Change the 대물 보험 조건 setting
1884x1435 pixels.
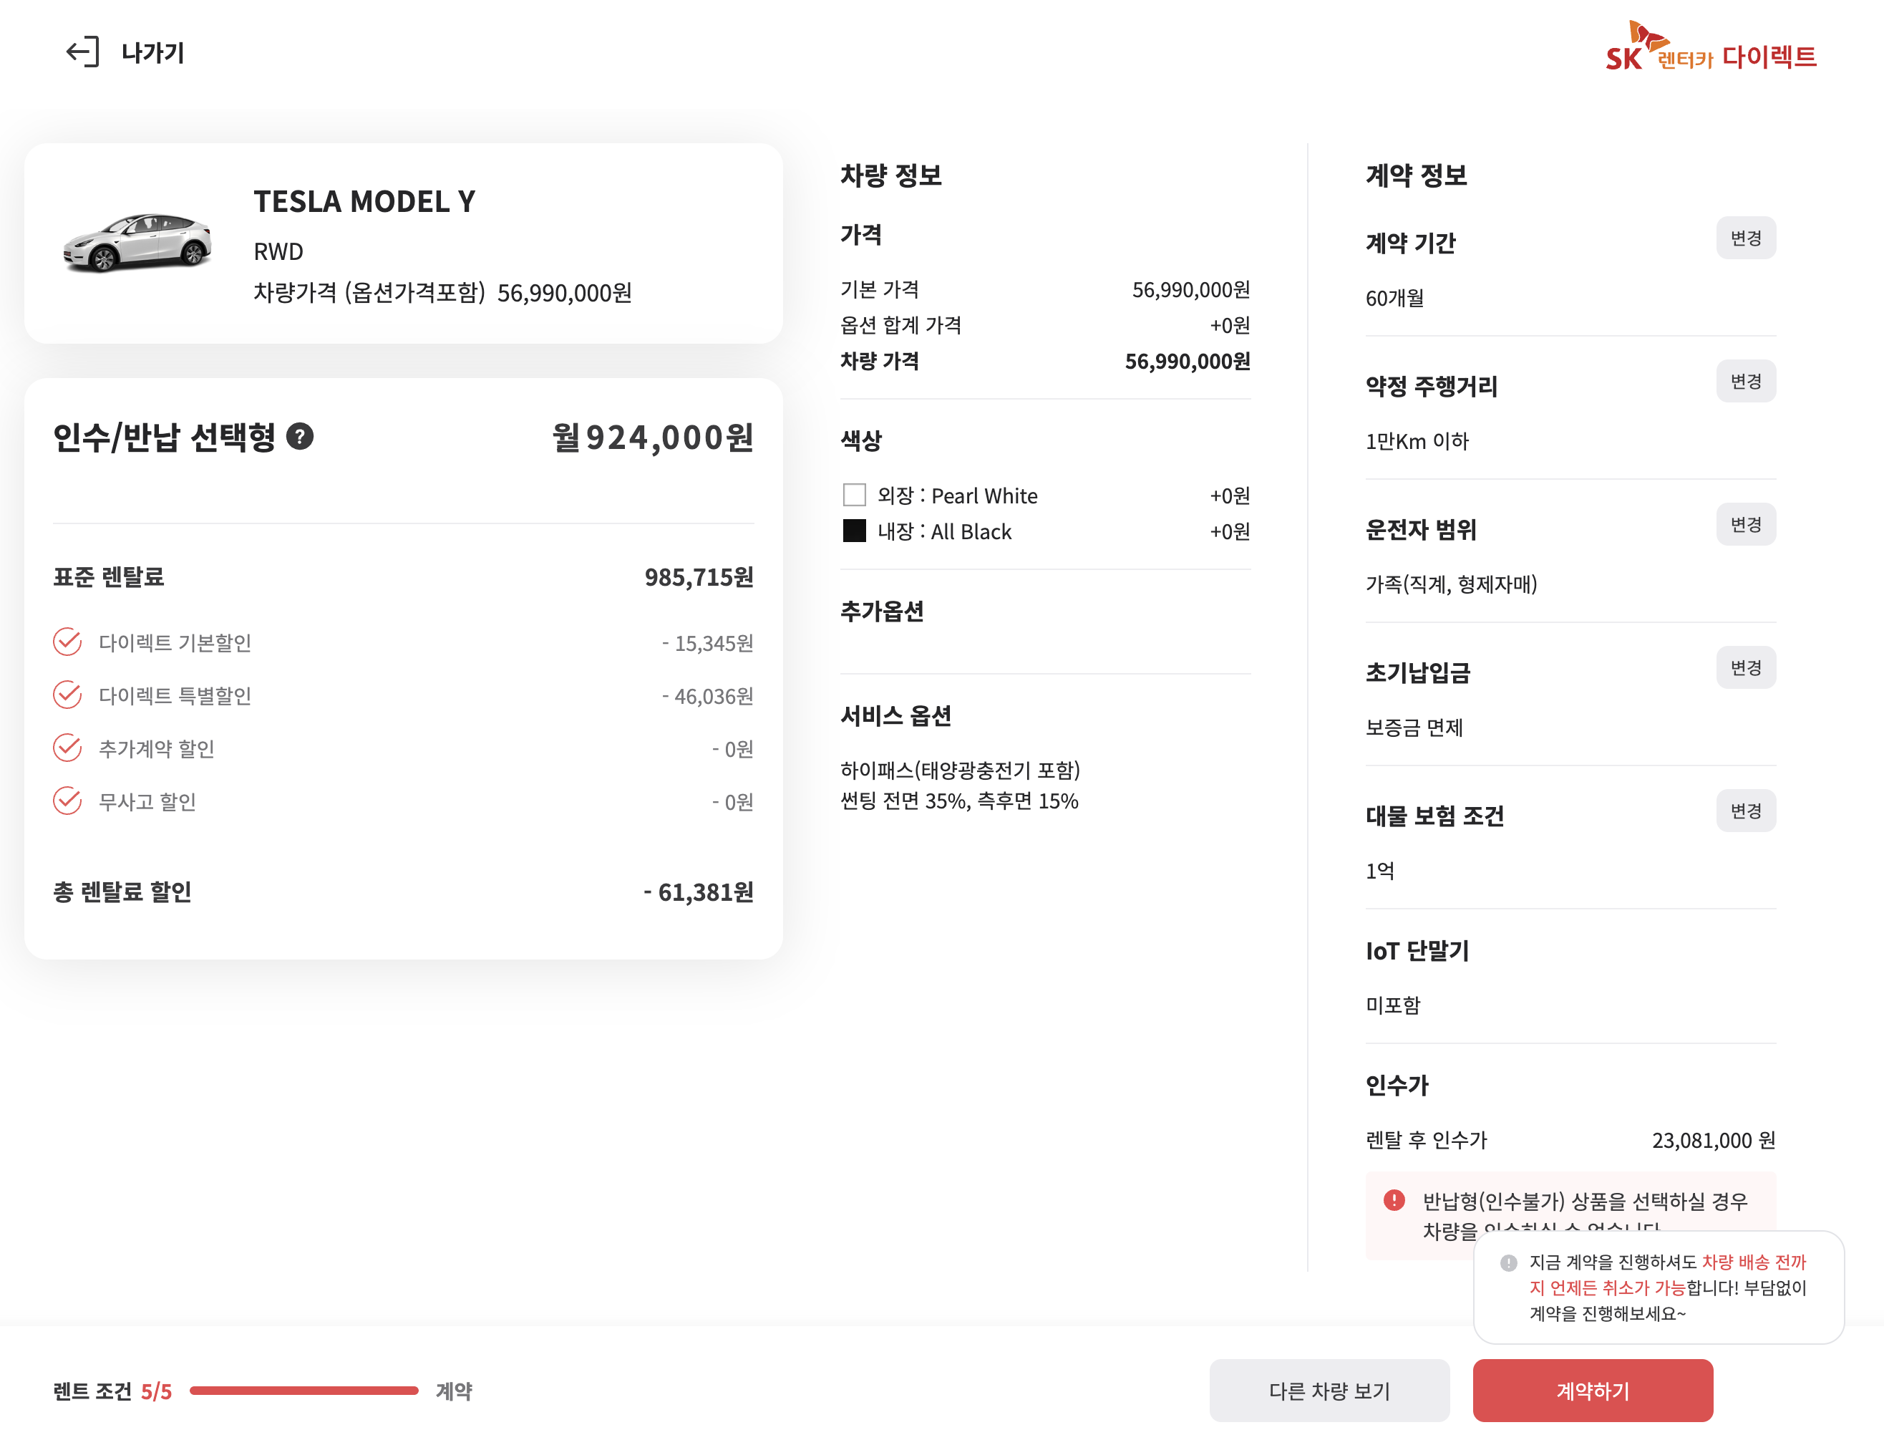click(x=1745, y=811)
